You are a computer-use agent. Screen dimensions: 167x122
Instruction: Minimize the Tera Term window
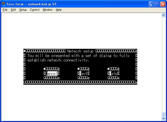[151, 4]
